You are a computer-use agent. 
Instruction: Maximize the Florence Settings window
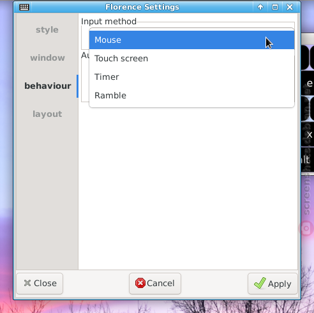(275, 7)
